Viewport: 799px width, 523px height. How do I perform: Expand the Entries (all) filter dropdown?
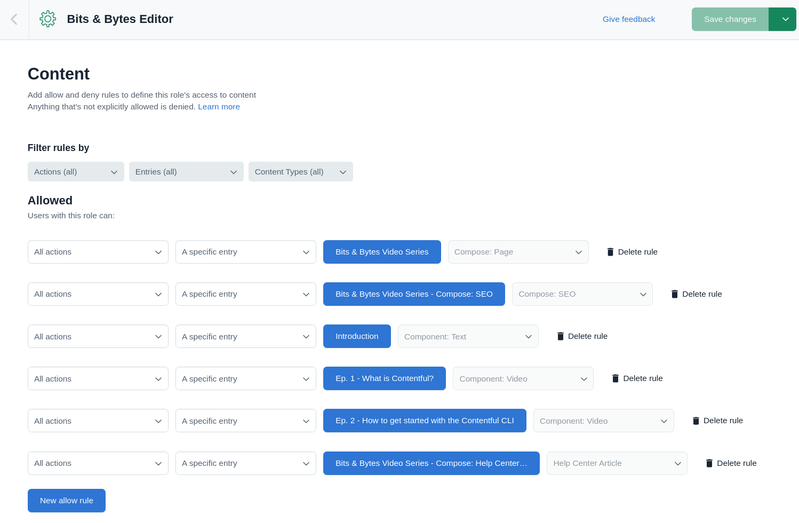coord(186,171)
